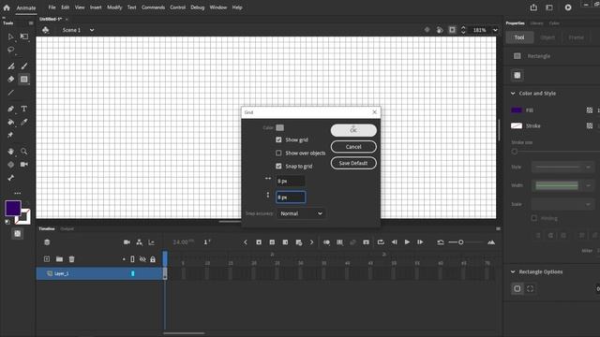
Task: Select the Selection arrow tool
Action: point(10,37)
